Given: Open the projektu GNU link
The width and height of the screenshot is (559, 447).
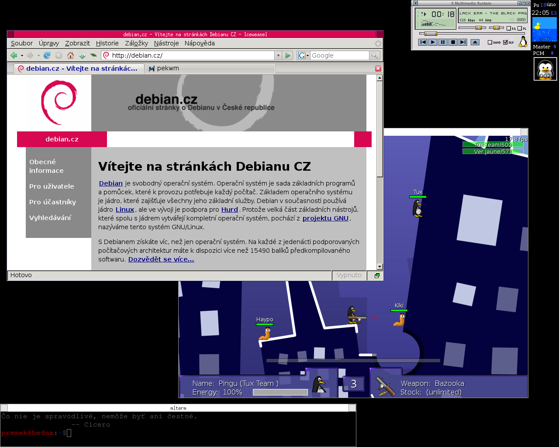Looking at the screenshot, I should (x=325, y=218).
